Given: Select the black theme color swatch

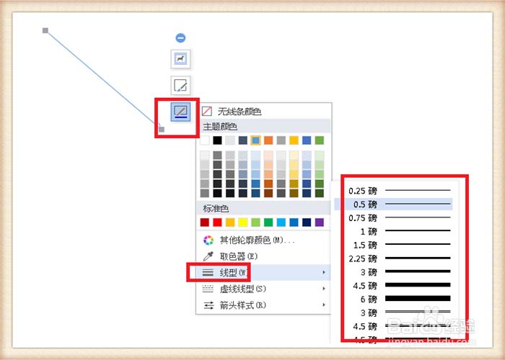Looking at the screenshot, I should [218, 140].
